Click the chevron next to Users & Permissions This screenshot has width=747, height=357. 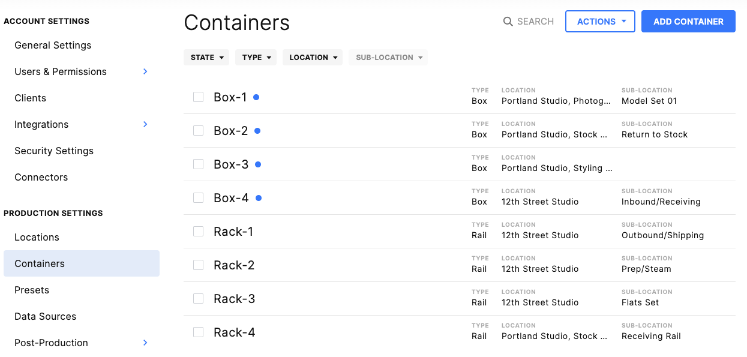click(145, 71)
